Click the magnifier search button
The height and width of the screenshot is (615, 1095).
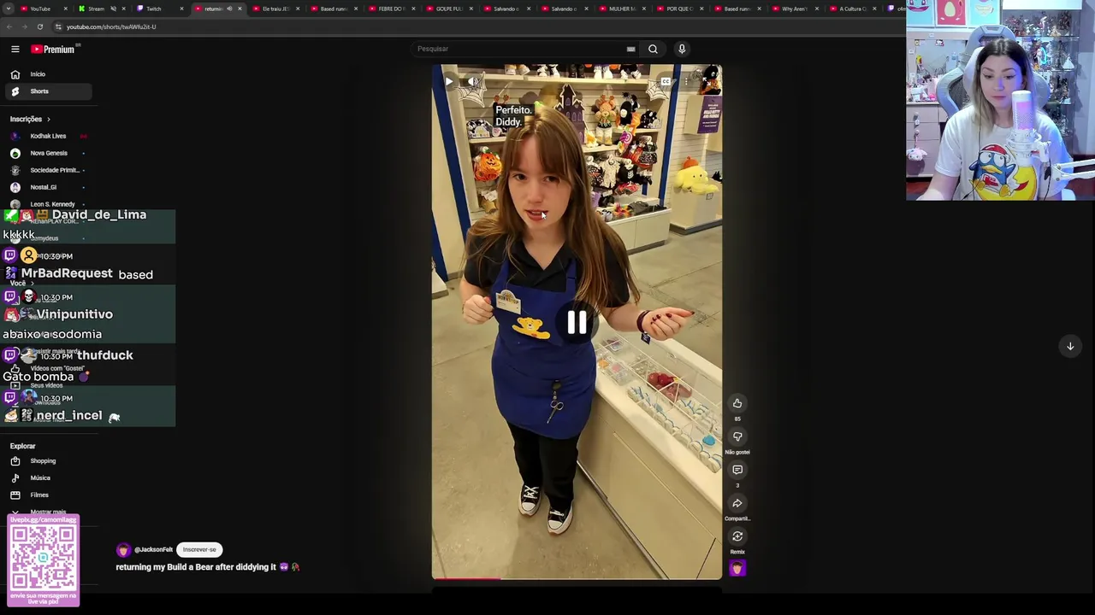tap(653, 49)
